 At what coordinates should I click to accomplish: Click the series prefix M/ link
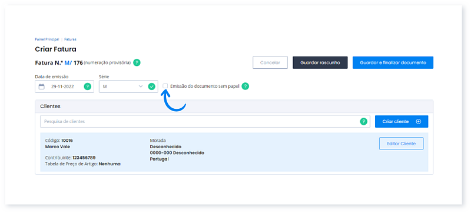coord(68,63)
